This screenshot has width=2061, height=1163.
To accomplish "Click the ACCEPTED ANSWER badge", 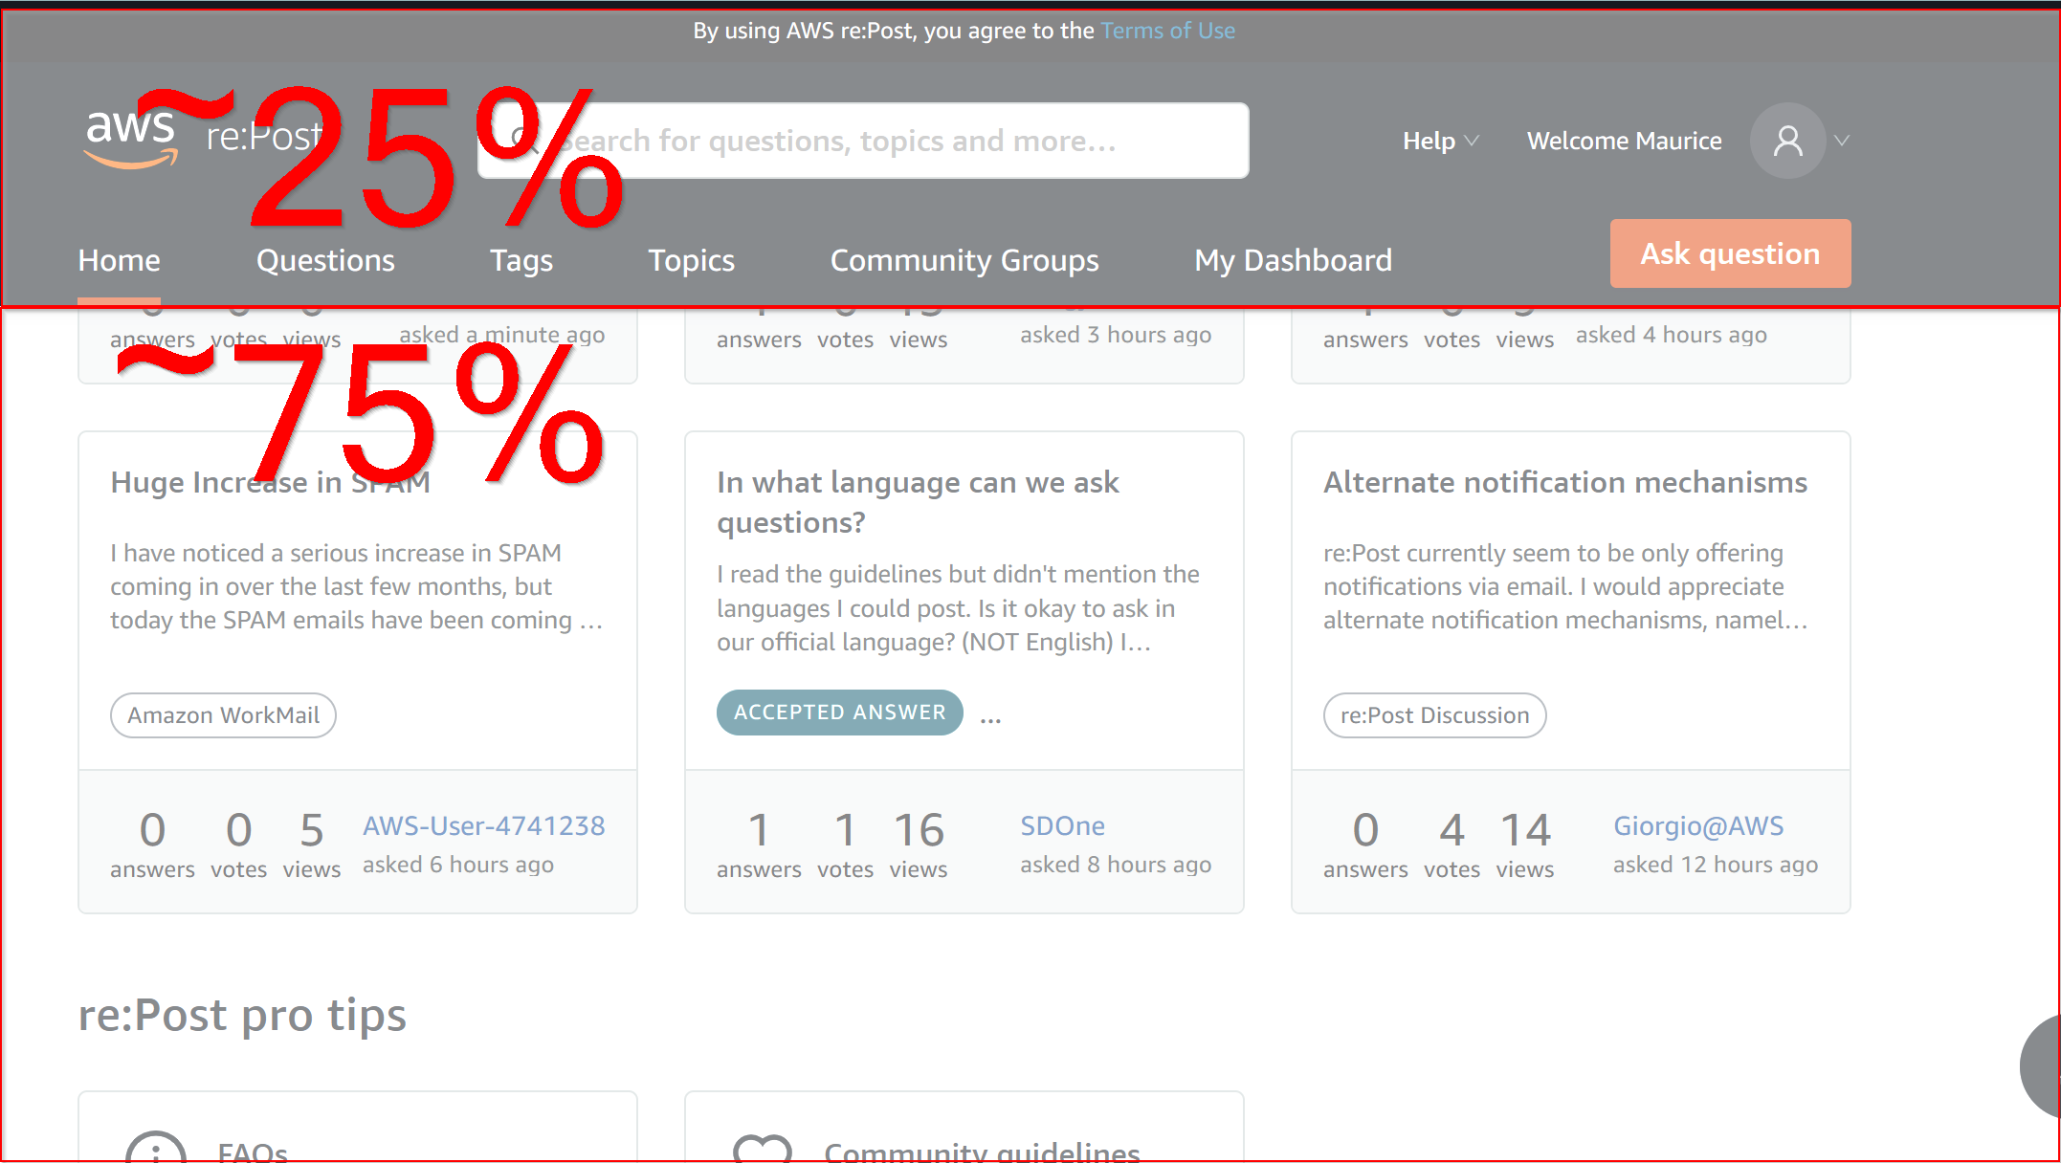I will tap(839, 713).
